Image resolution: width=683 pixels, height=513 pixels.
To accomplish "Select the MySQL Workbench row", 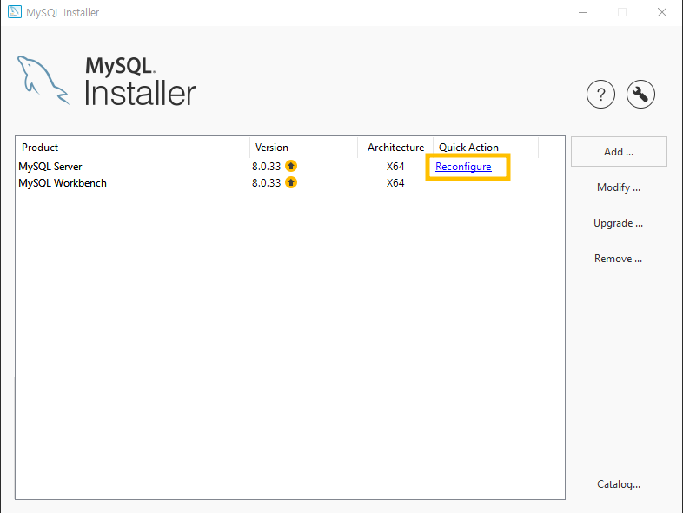I will click(290, 183).
